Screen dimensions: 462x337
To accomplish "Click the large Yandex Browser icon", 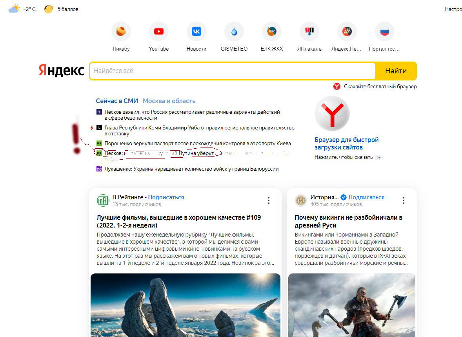I will [332, 113].
